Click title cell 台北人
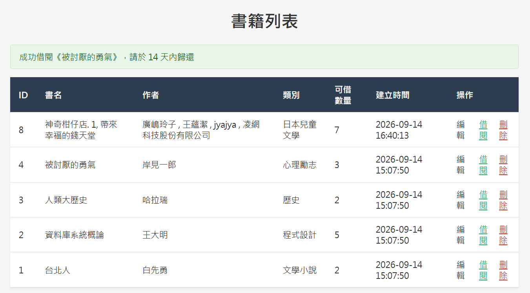Image resolution: width=530 pixels, height=293 pixels. point(58,270)
